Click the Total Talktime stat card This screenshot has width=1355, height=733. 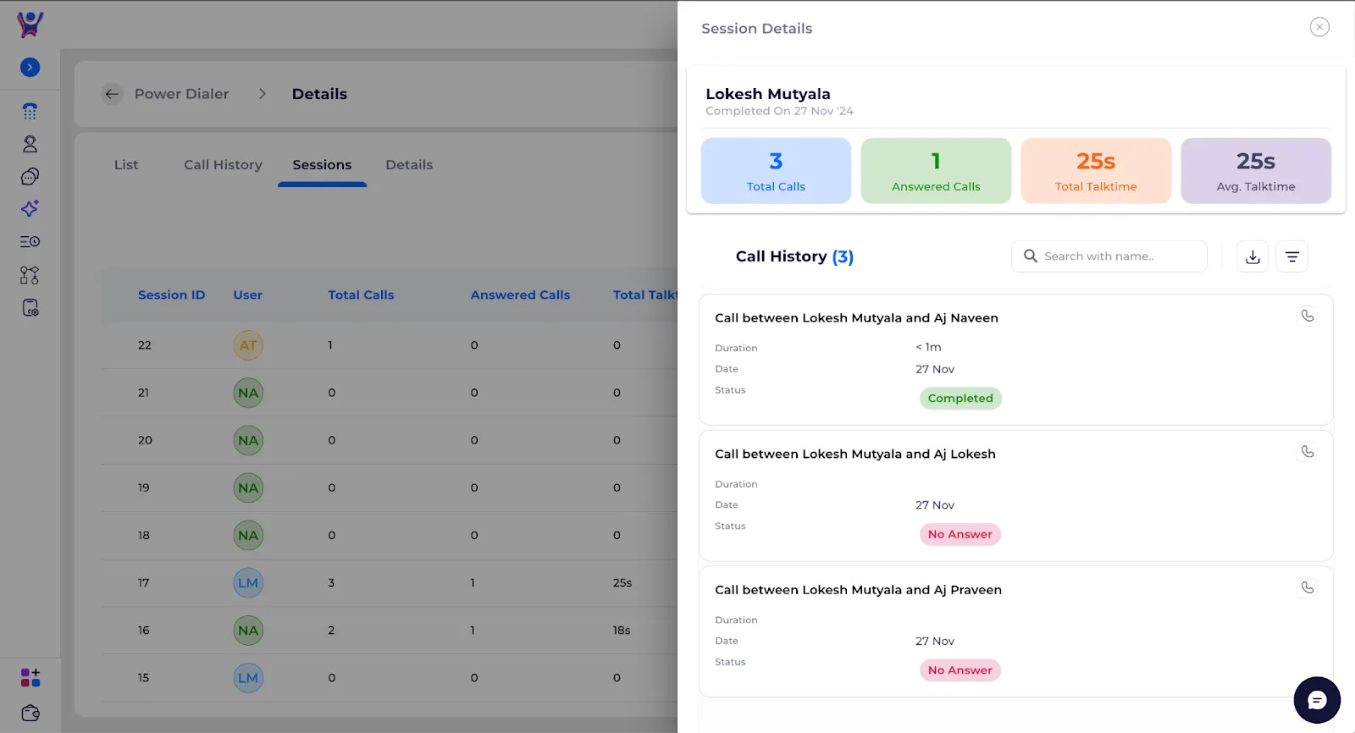(x=1096, y=171)
